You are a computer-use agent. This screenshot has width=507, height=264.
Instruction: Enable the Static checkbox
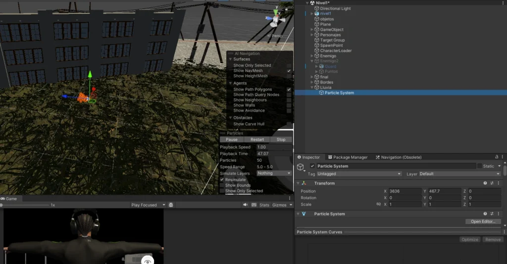(x=479, y=166)
